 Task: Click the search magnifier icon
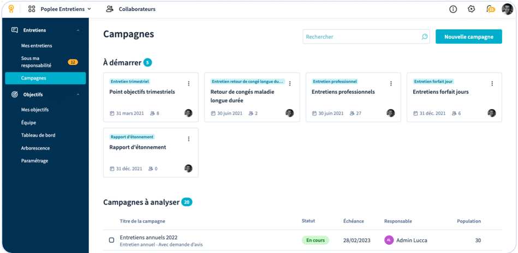[x=425, y=37]
